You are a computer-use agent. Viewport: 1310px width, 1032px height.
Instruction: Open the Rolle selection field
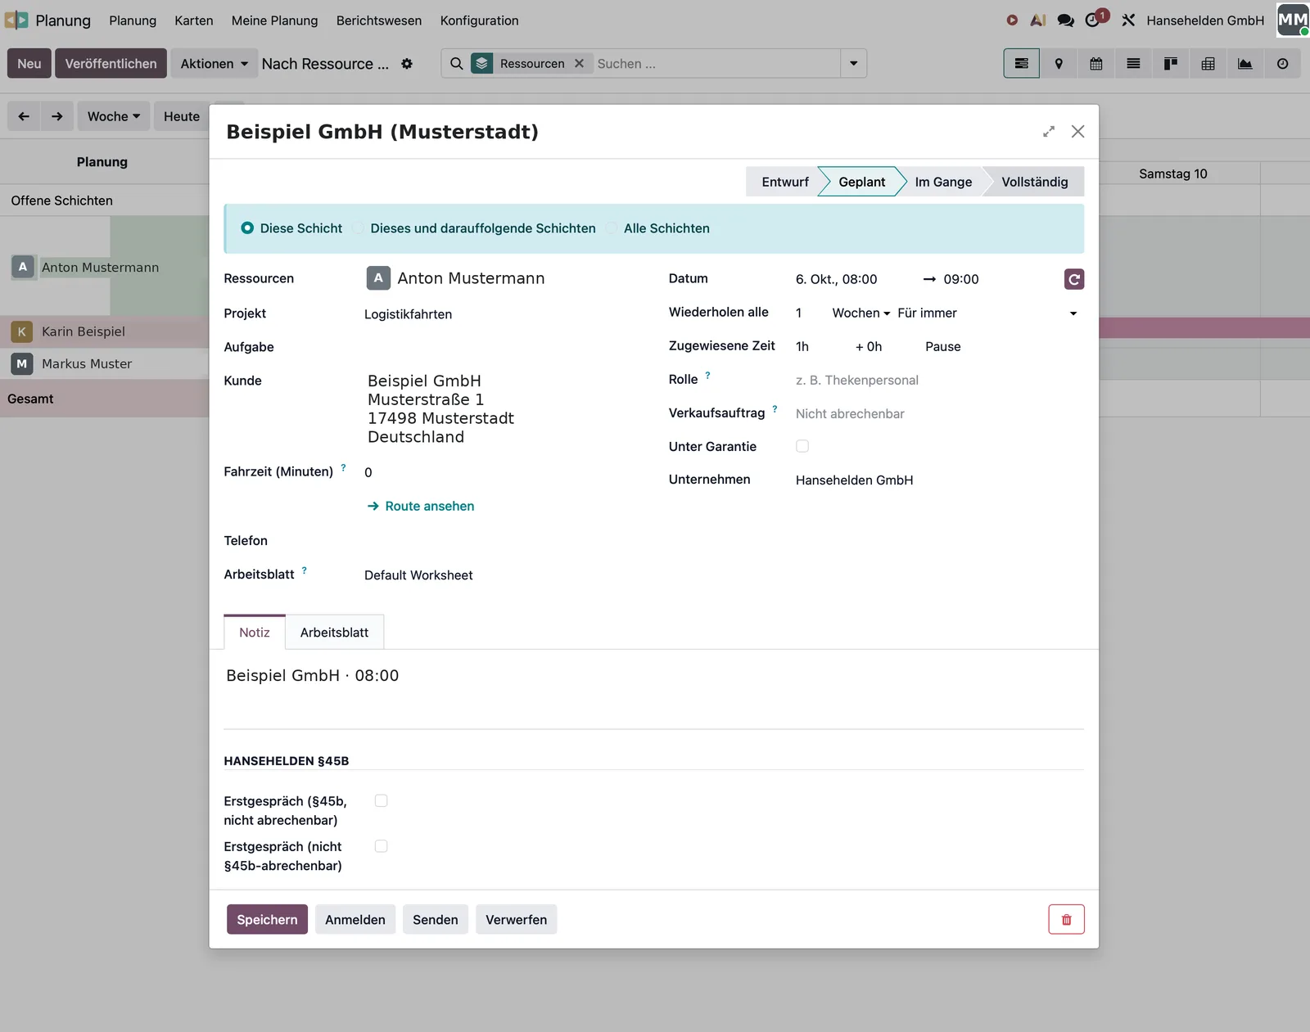click(938, 380)
